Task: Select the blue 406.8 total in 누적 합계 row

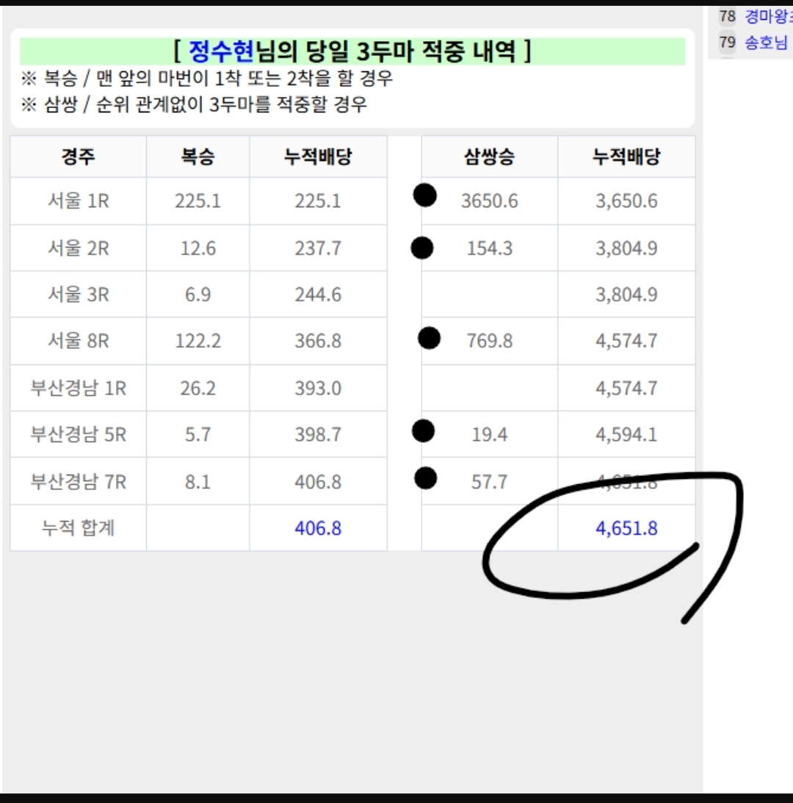Action: pos(318,528)
